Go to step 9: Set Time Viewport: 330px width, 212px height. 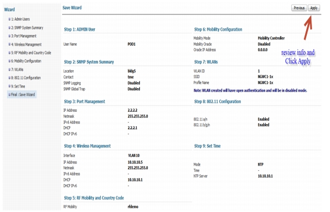tap(18, 86)
